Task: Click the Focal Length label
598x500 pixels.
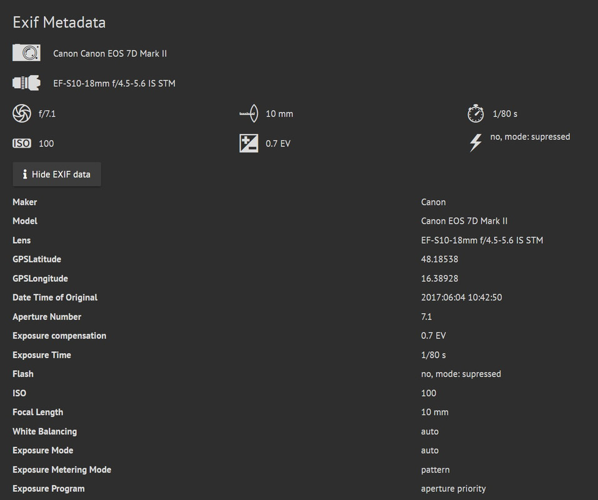Action: pos(37,412)
